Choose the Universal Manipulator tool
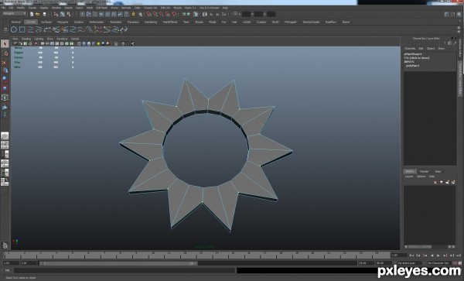Image resolution: width=464 pixels, height=281 pixels. [5, 98]
